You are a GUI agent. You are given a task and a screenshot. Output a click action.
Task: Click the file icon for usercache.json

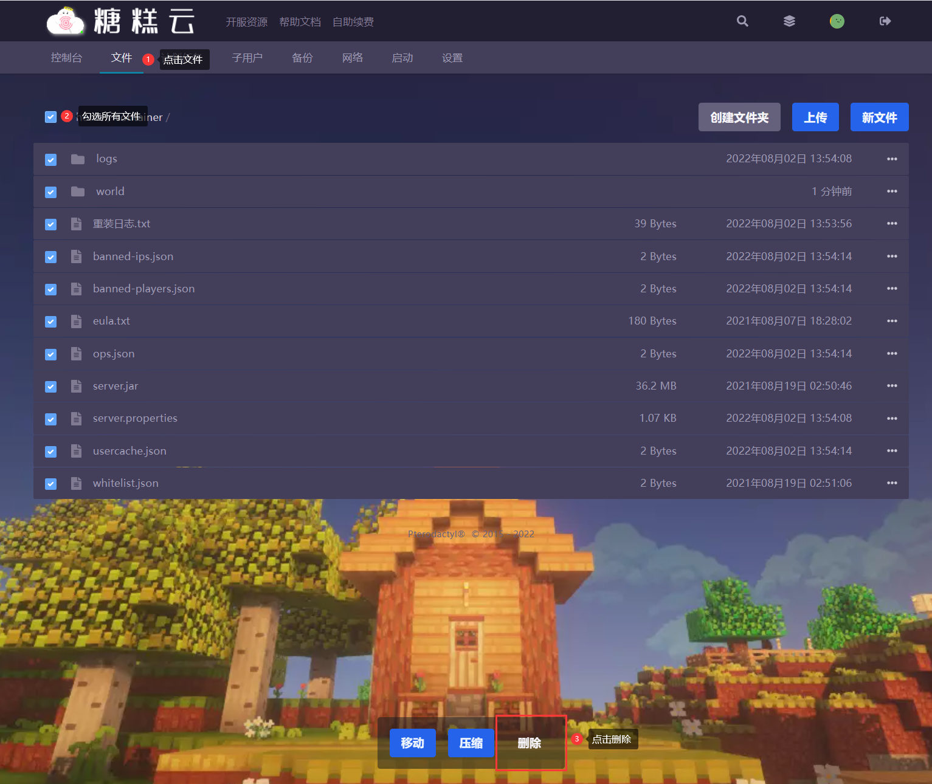pos(76,451)
